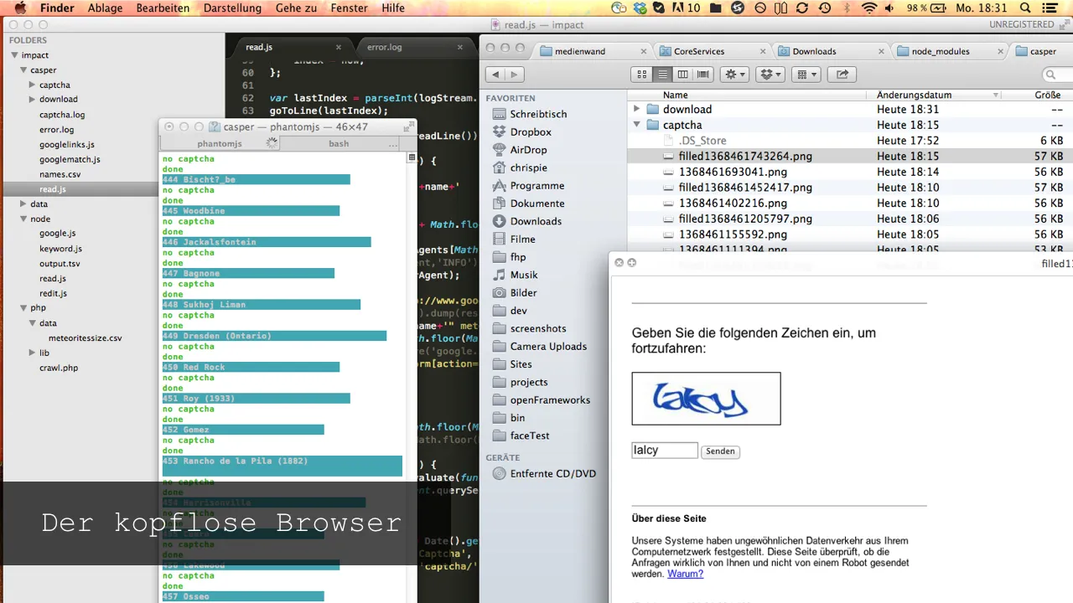Open googlelinks.js in Sublime sidebar

[x=67, y=145]
